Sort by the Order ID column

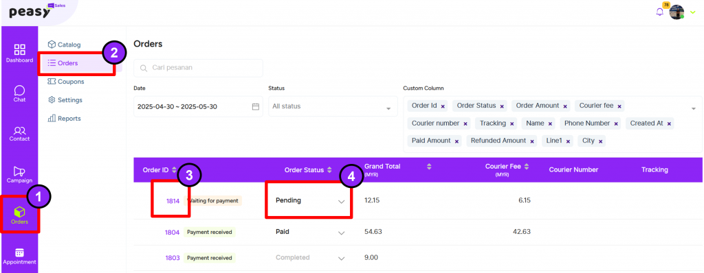[x=174, y=170]
